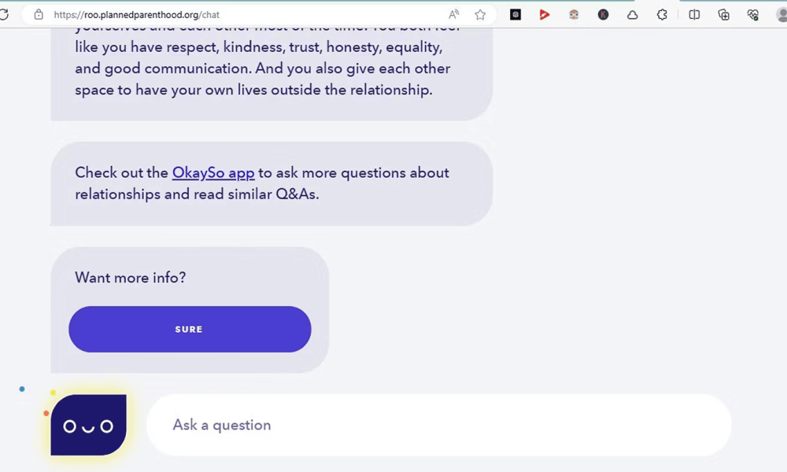Click the dark circular K extension icon

tap(604, 14)
